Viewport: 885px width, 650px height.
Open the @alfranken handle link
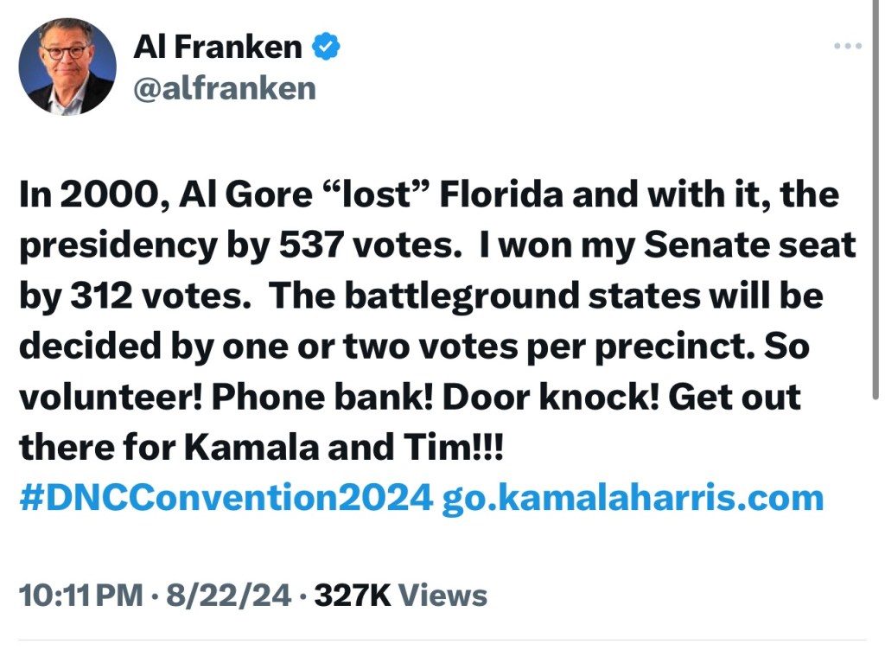pos(225,87)
